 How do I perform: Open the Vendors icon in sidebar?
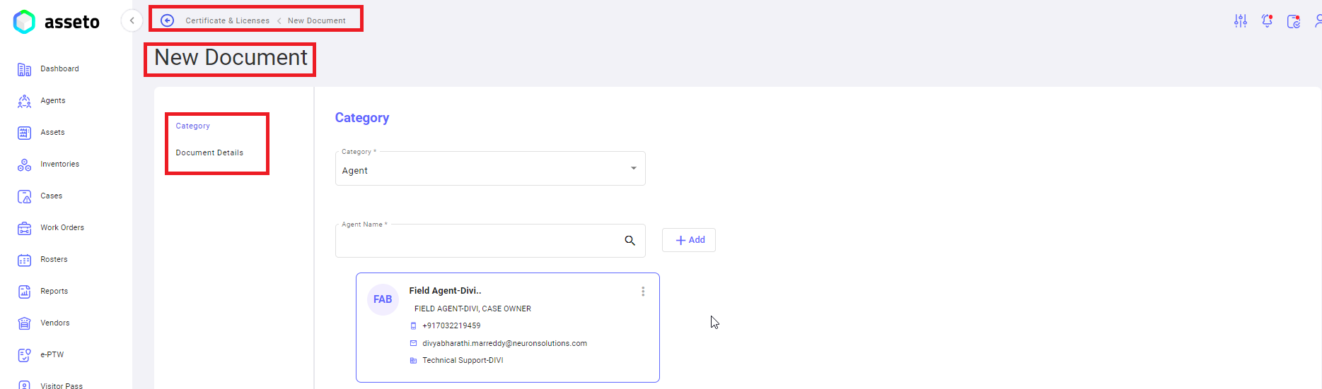point(24,323)
